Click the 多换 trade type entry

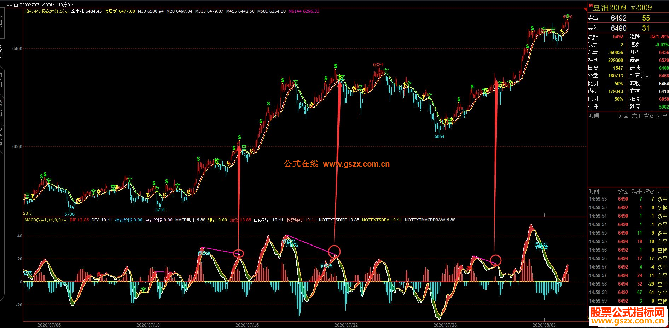point(662,208)
